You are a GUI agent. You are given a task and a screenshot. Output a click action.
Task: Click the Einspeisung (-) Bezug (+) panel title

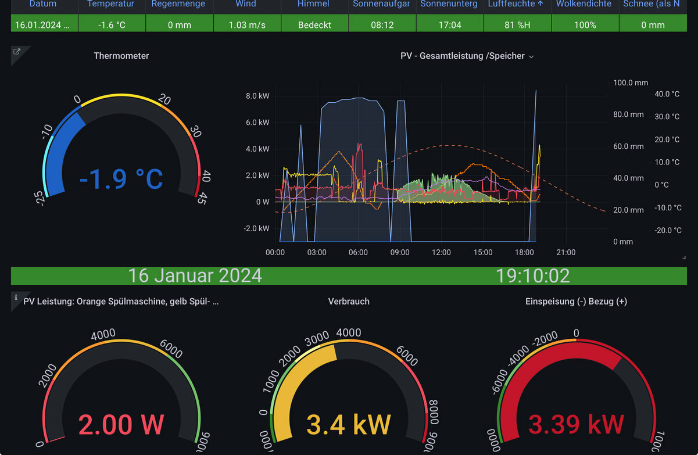click(x=576, y=301)
